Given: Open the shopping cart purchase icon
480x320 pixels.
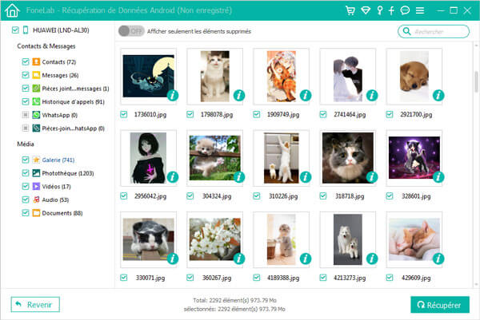Looking at the screenshot, I should click(350, 10).
